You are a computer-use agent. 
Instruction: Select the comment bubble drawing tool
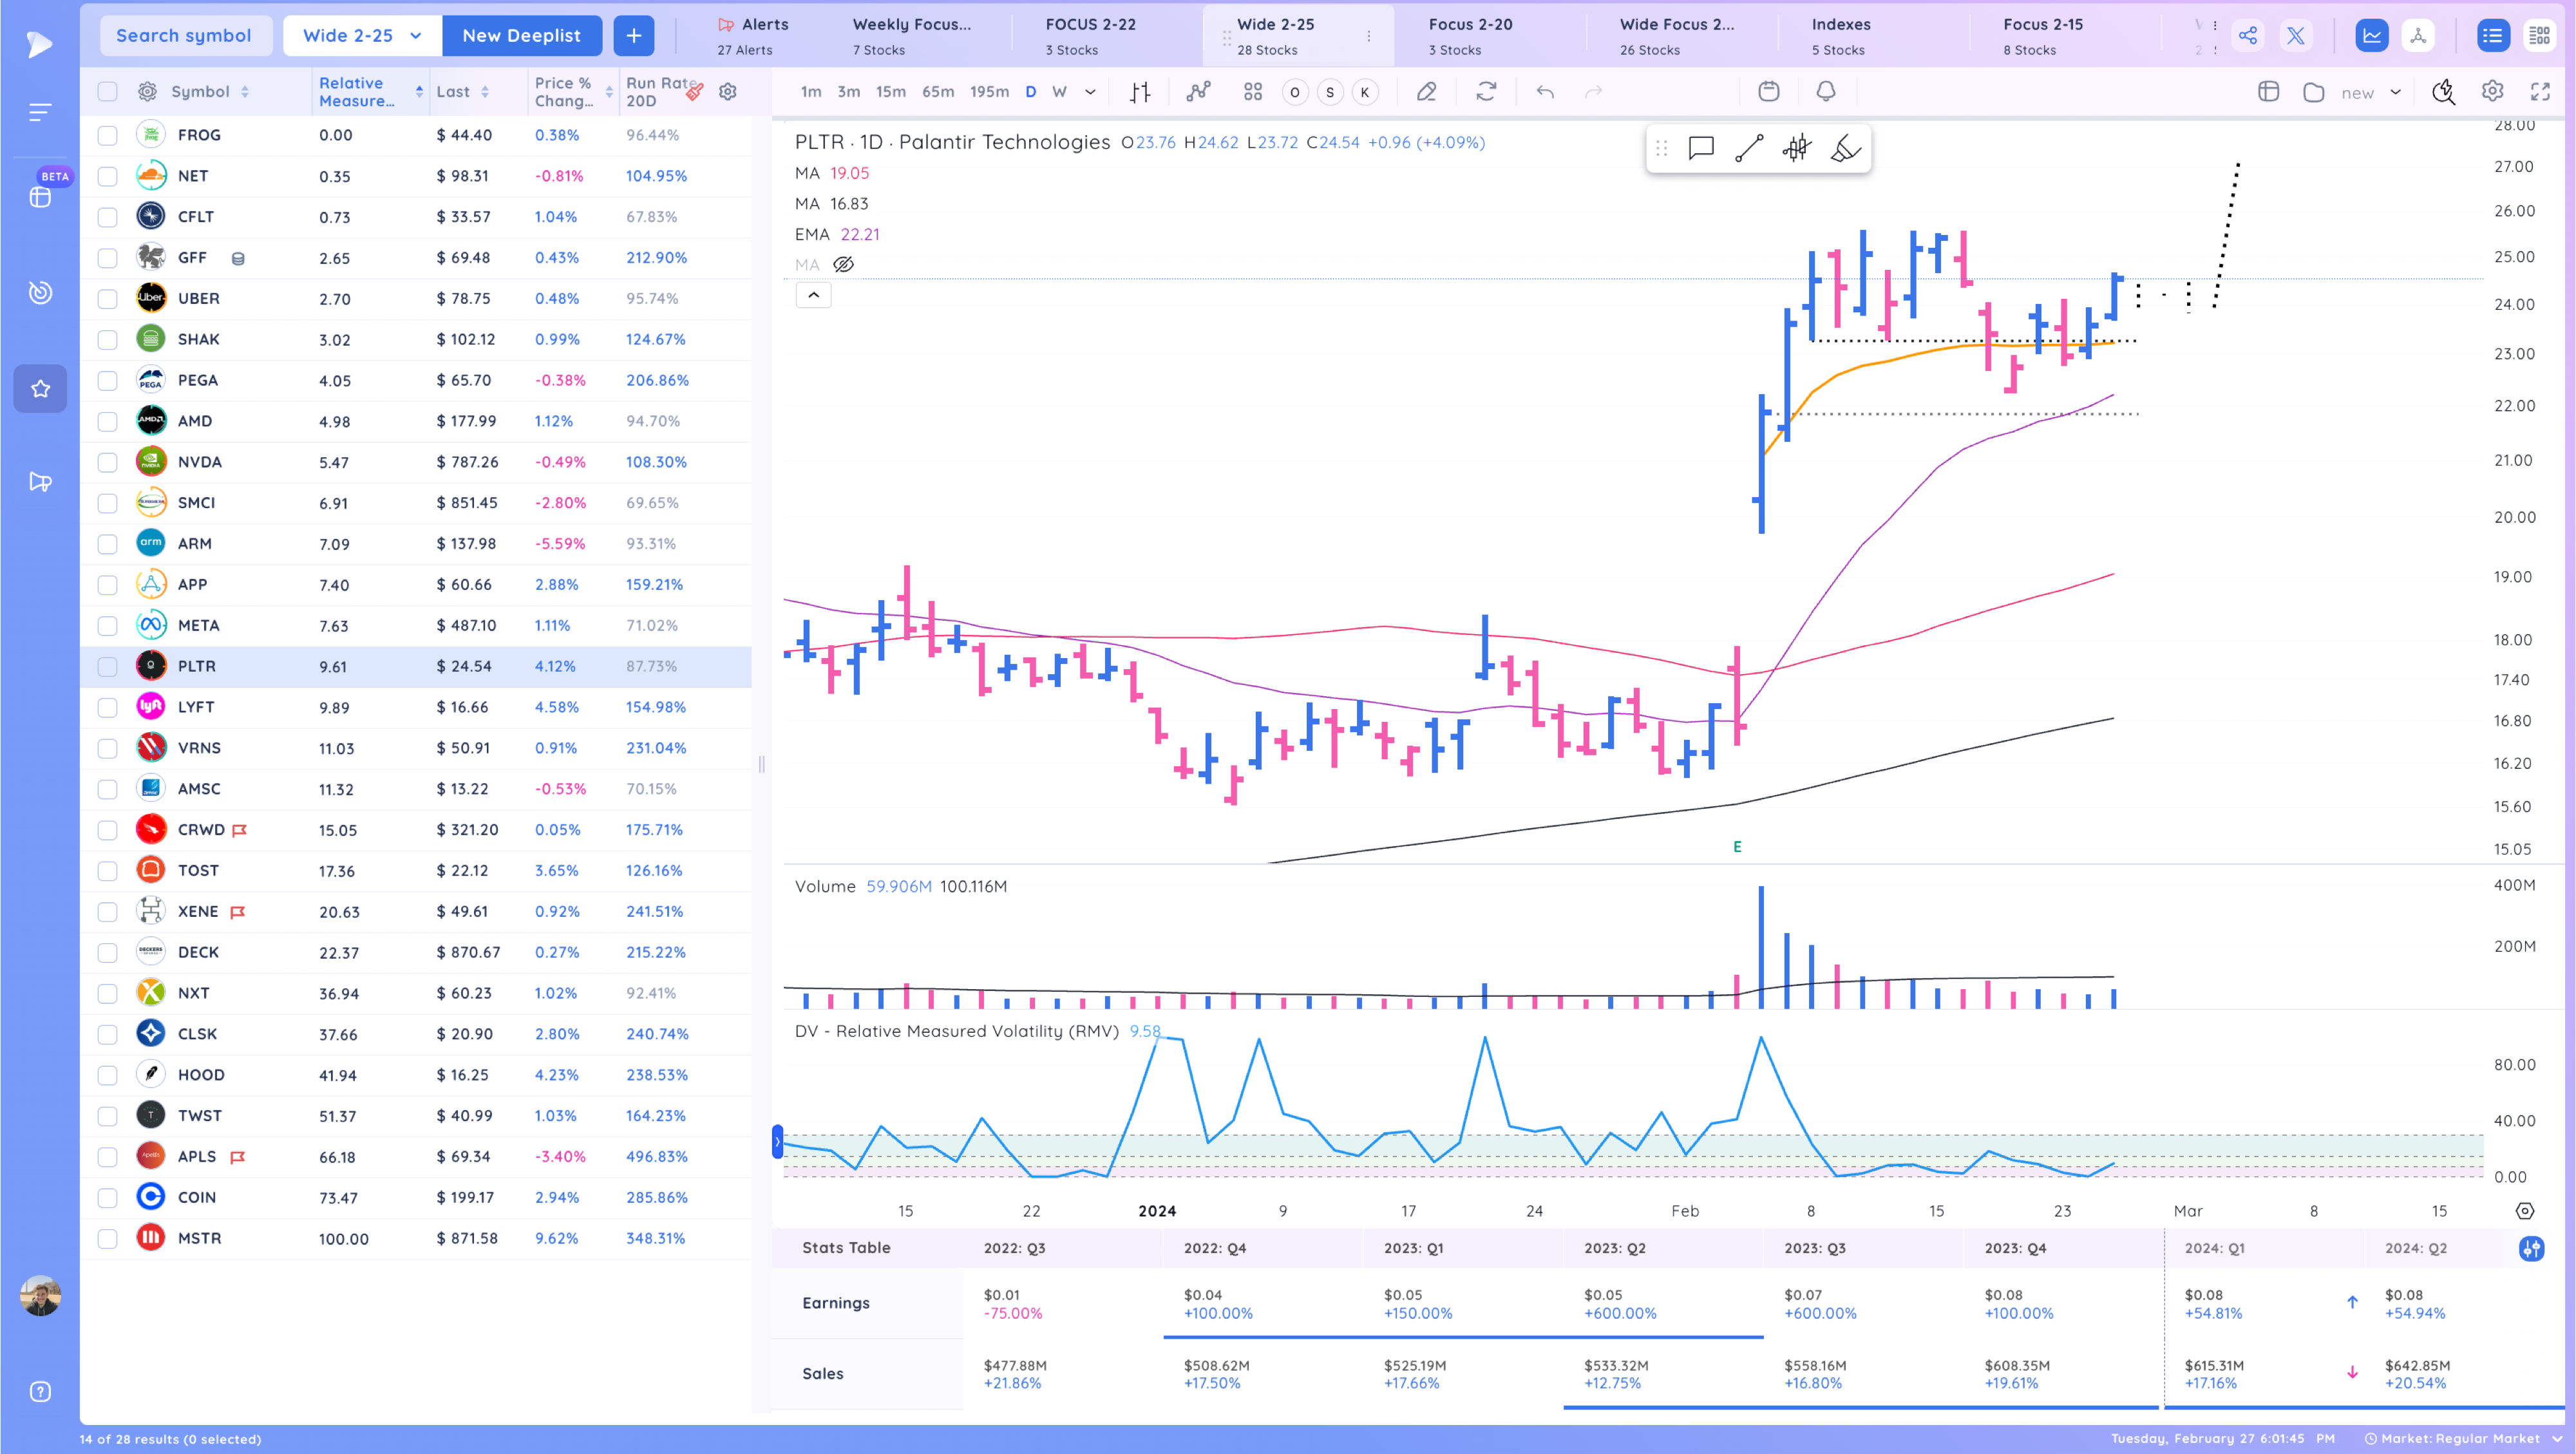coord(1701,149)
